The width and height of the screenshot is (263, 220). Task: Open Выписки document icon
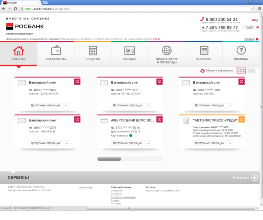pyautogui.click(x=204, y=50)
